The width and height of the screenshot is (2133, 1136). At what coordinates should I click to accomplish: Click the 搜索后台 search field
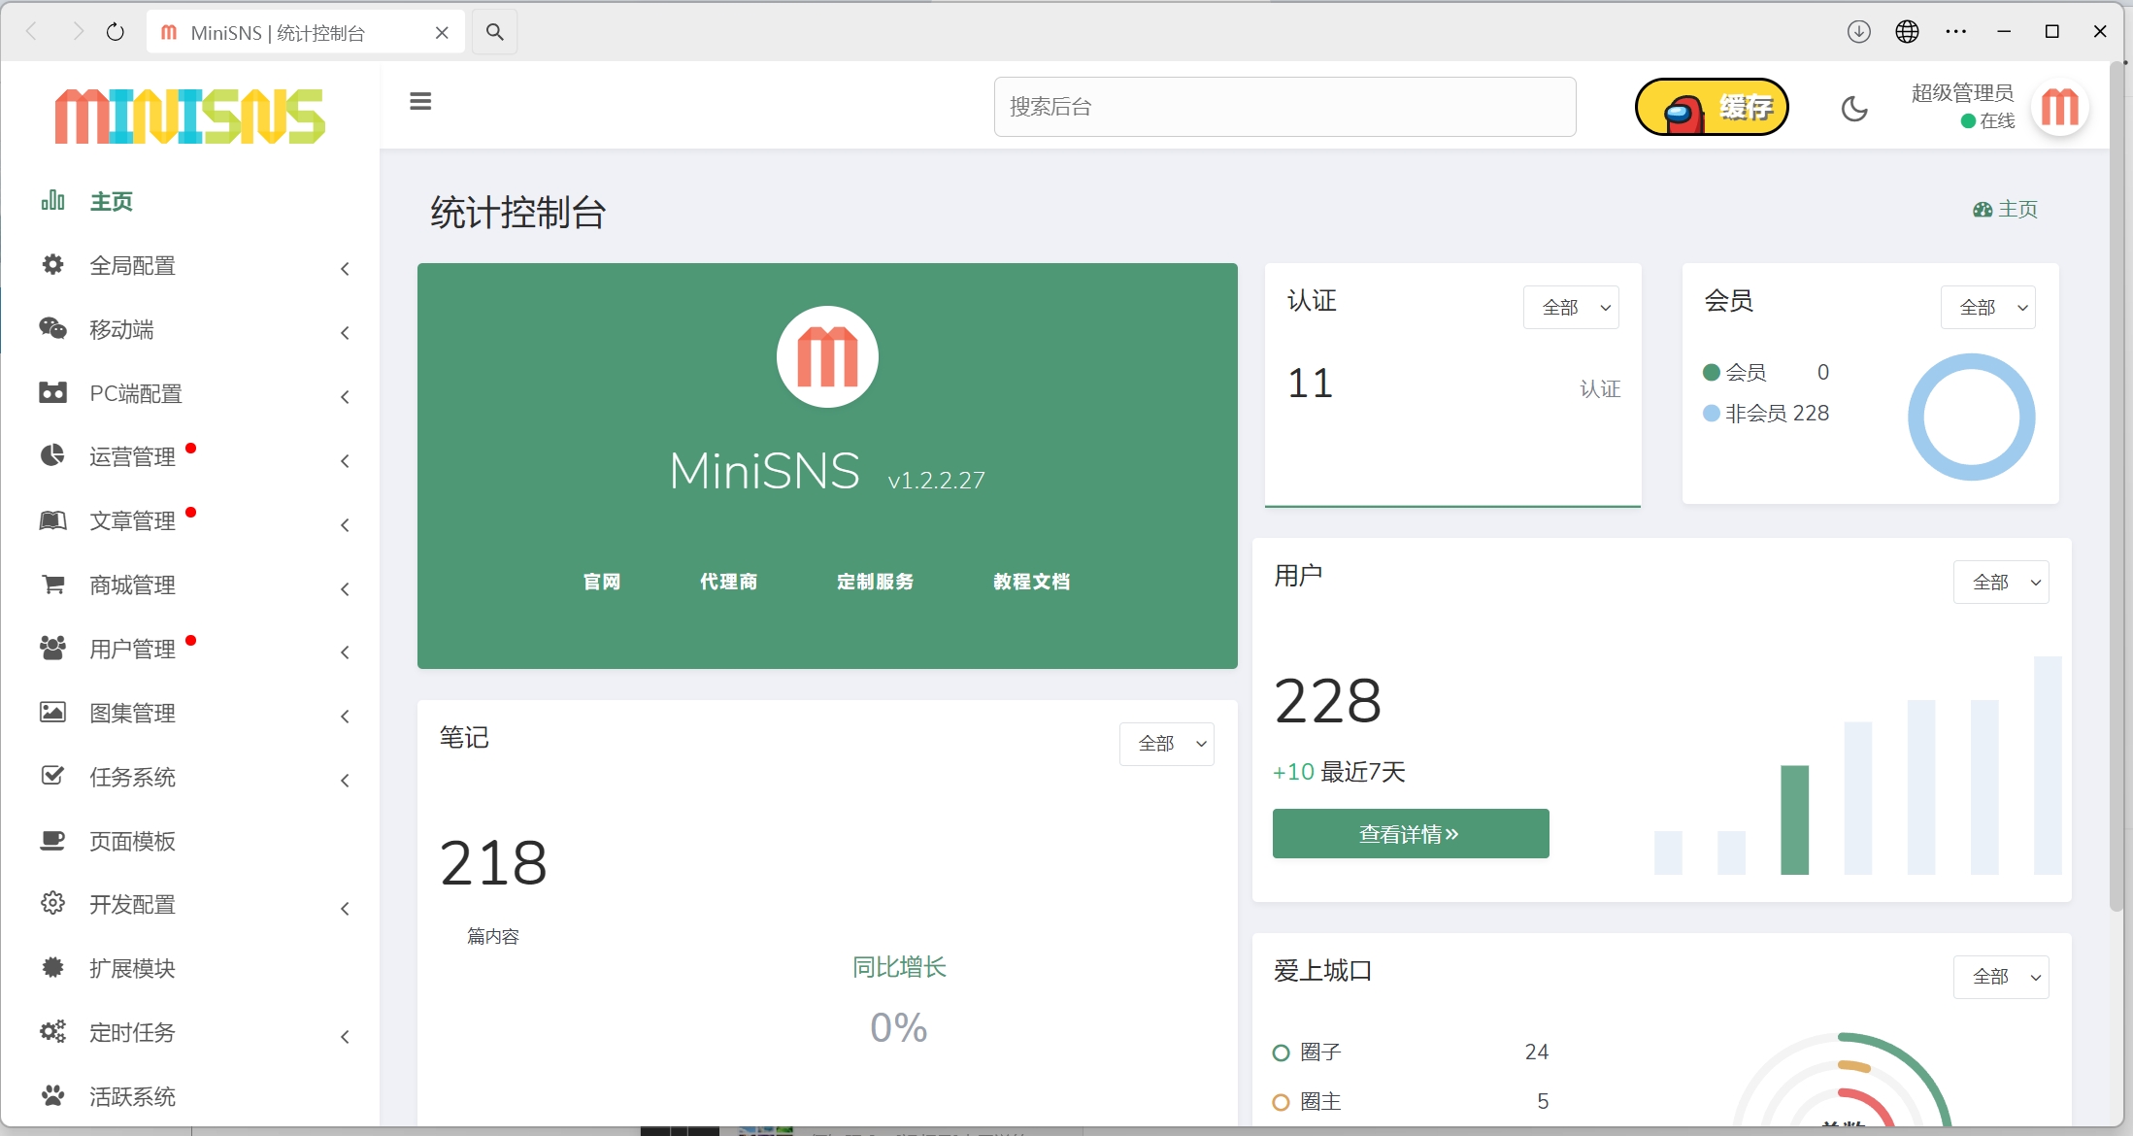point(1285,107)
